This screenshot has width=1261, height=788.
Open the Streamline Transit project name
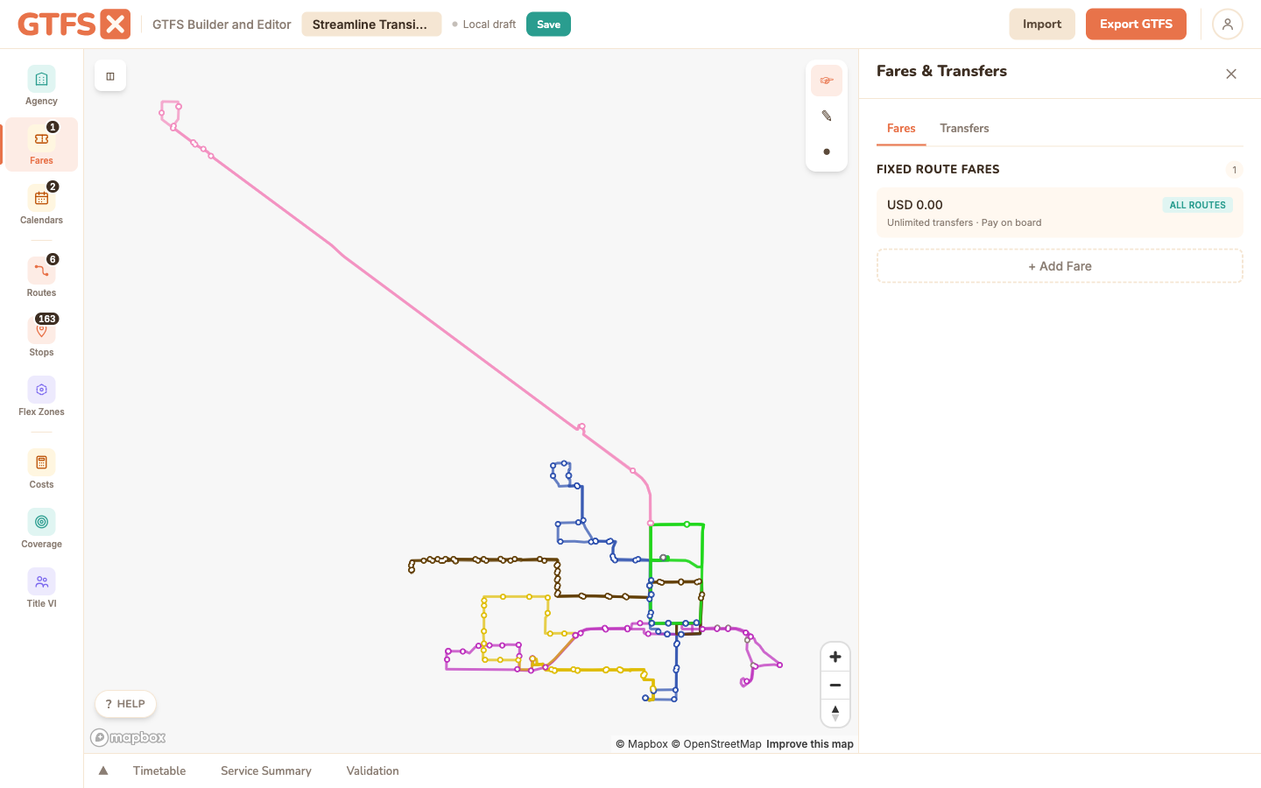pos(371,25)
